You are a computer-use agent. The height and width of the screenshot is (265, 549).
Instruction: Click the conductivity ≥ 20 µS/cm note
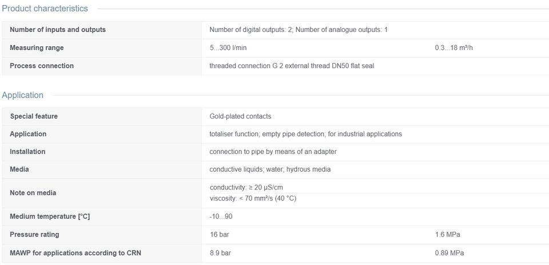[246, 188]
